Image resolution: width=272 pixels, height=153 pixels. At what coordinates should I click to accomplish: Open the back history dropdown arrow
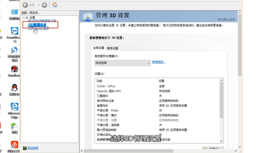[39, 5]
